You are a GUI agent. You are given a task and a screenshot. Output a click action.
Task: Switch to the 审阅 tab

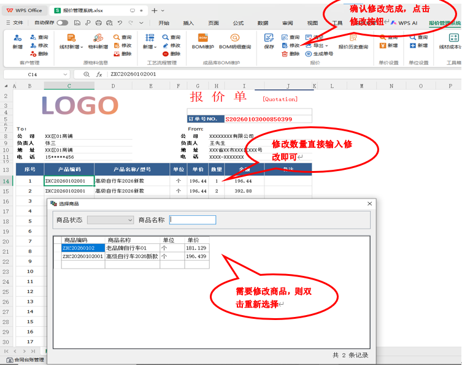pos(288,23)
